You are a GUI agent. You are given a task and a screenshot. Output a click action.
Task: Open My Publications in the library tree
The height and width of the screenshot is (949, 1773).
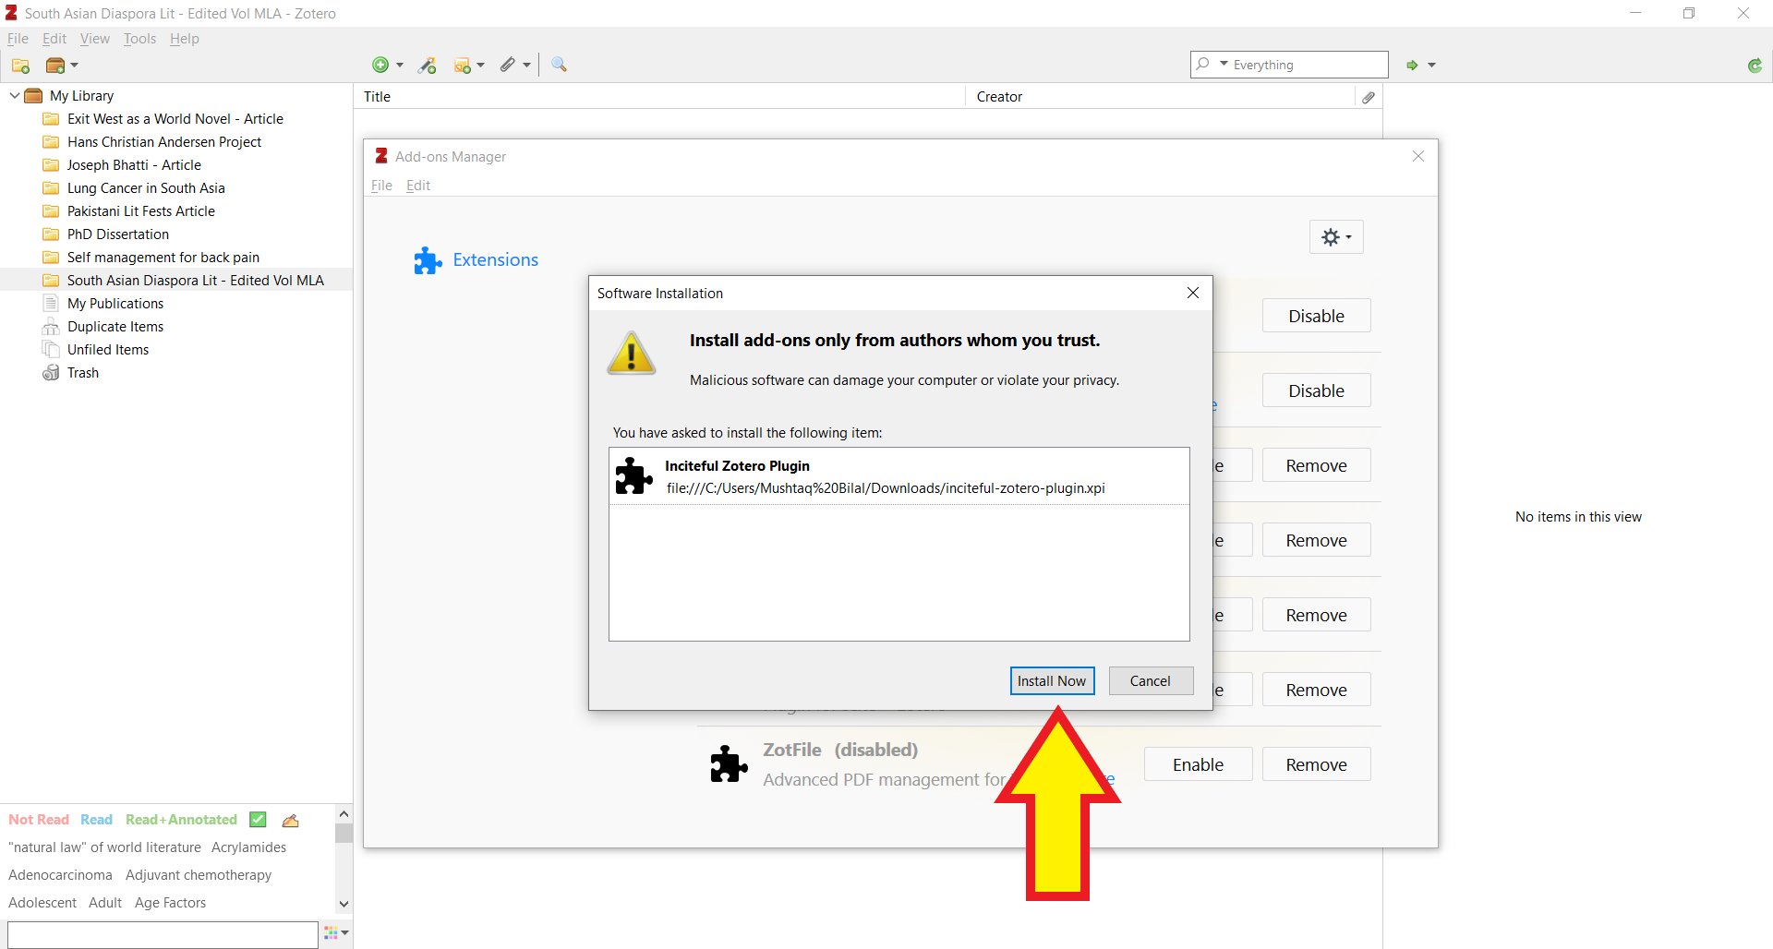[x=115, y=304]
